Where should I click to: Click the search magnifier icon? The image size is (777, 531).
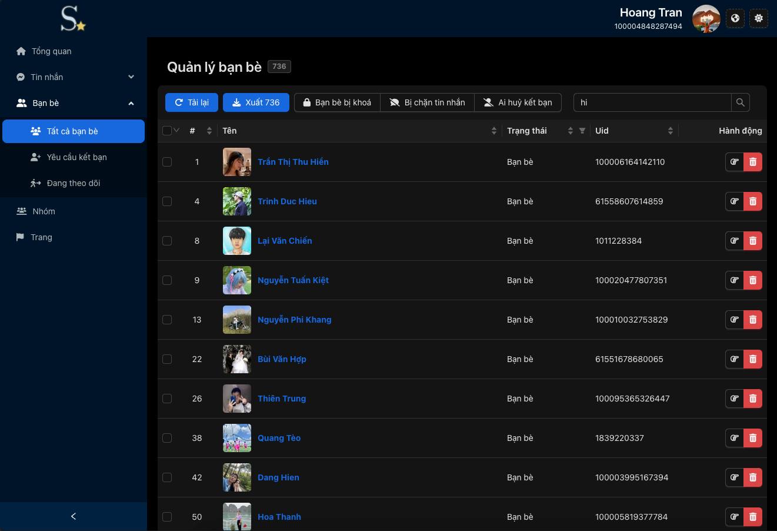741,102
